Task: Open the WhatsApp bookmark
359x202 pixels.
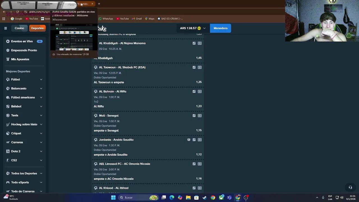Action: 106,19
